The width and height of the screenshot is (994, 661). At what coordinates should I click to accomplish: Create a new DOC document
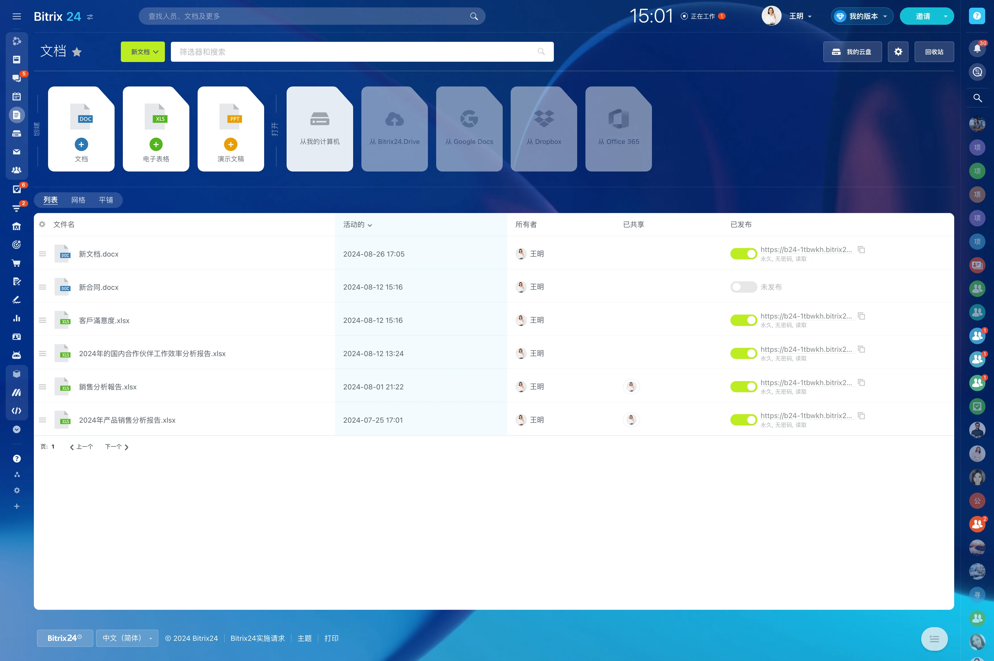(x=81, y=129)
